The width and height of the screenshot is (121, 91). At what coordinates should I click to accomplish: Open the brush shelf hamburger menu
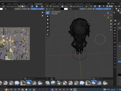(x=47, y=79)
